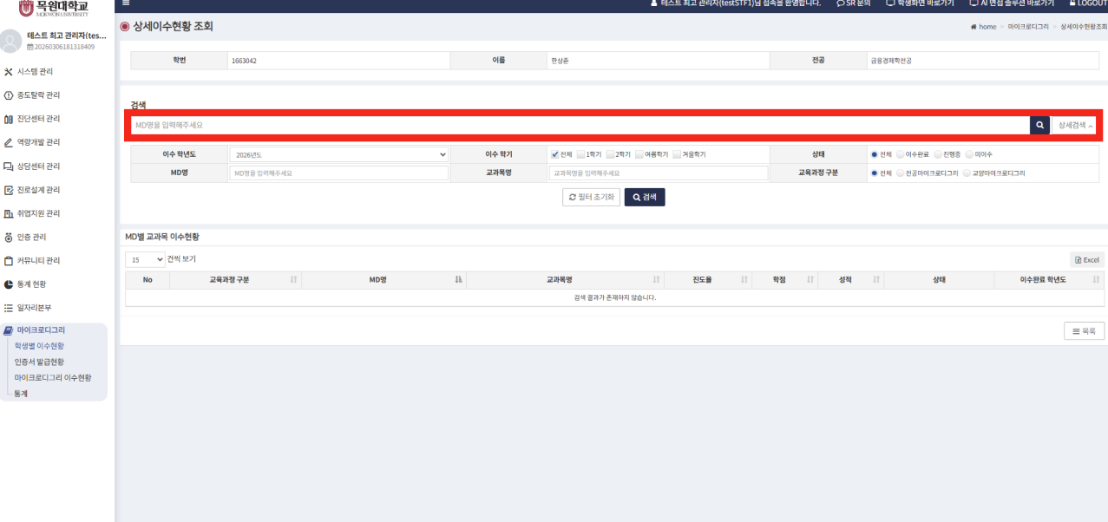Viewport: 1108px width, 522px height.
Task: Click the hamburger menu icon in top bar
Action: click(x=126, y=3)
